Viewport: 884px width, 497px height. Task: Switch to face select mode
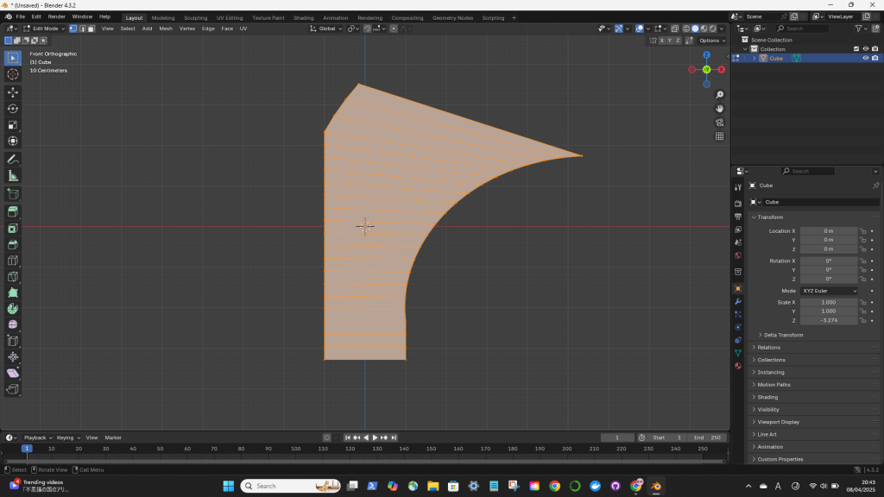point(92,28)
